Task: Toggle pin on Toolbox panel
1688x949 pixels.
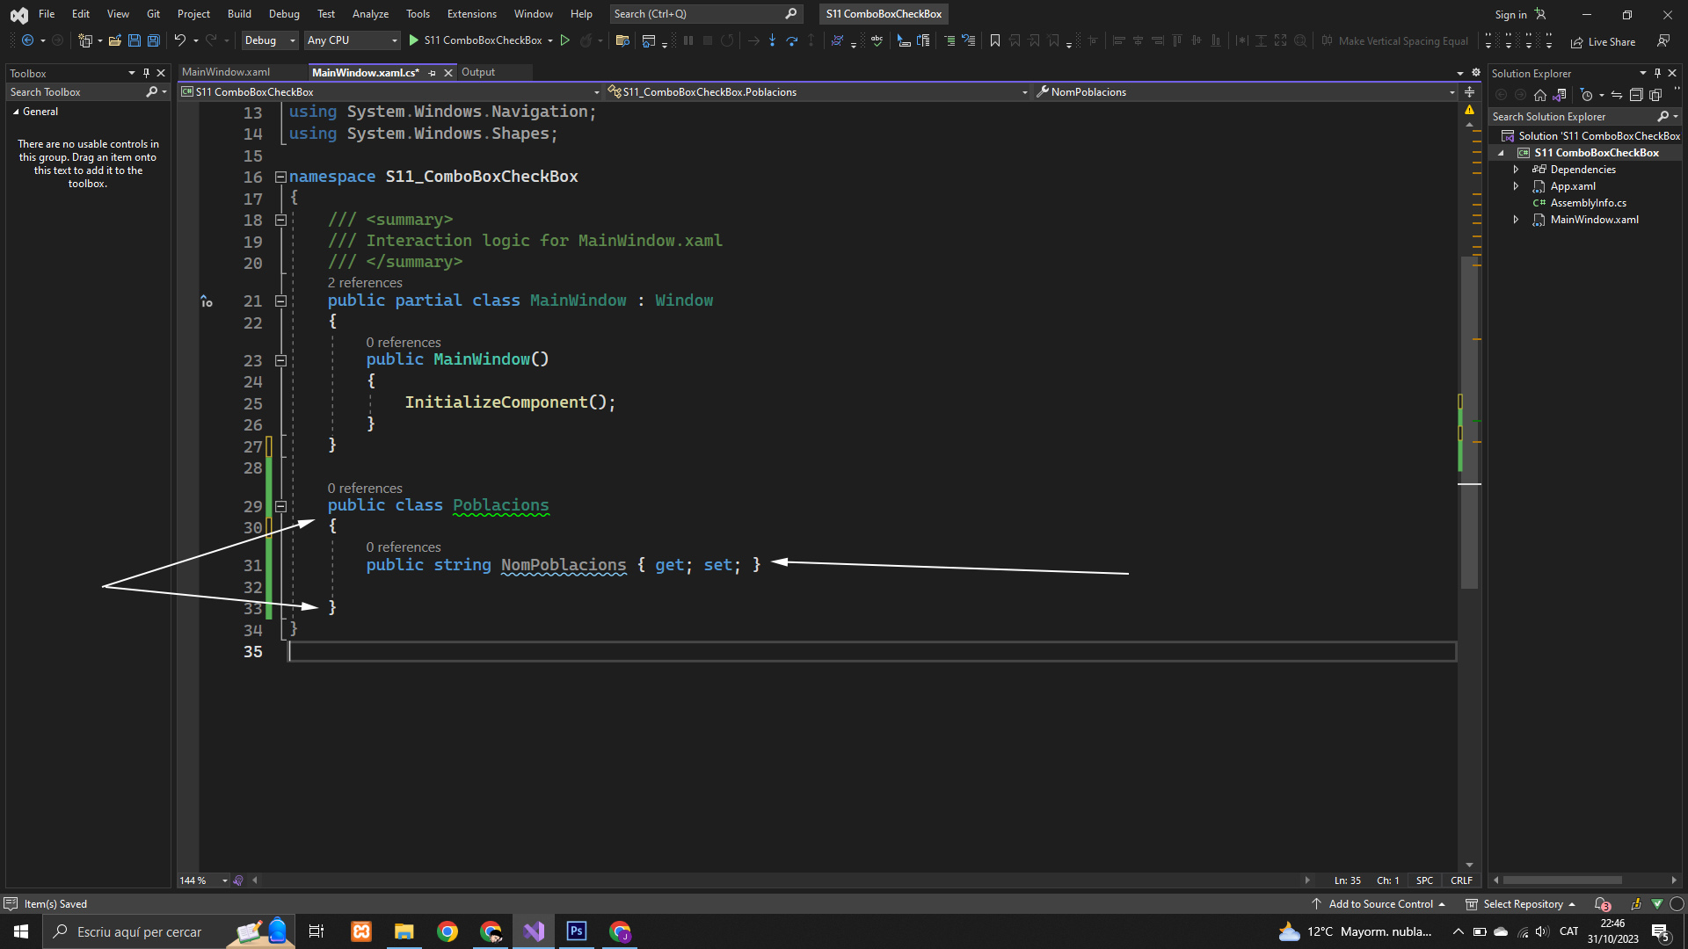Action: 146,73
